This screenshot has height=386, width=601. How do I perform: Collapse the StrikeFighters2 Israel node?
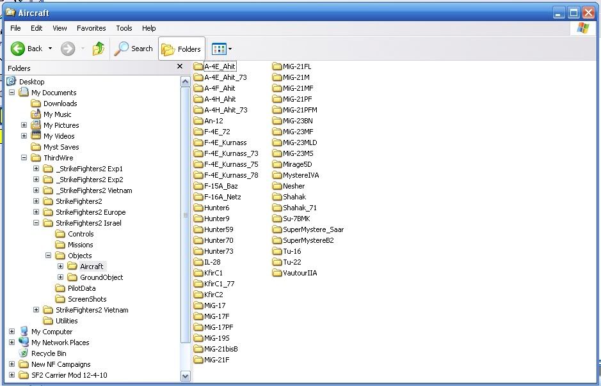(x=36, y=222)
